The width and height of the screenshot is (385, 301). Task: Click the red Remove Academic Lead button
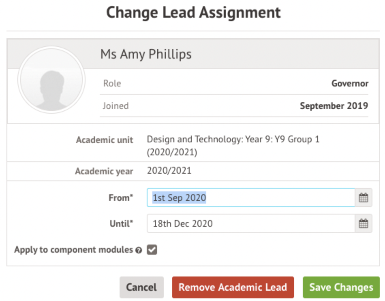(x=233, y=287)
